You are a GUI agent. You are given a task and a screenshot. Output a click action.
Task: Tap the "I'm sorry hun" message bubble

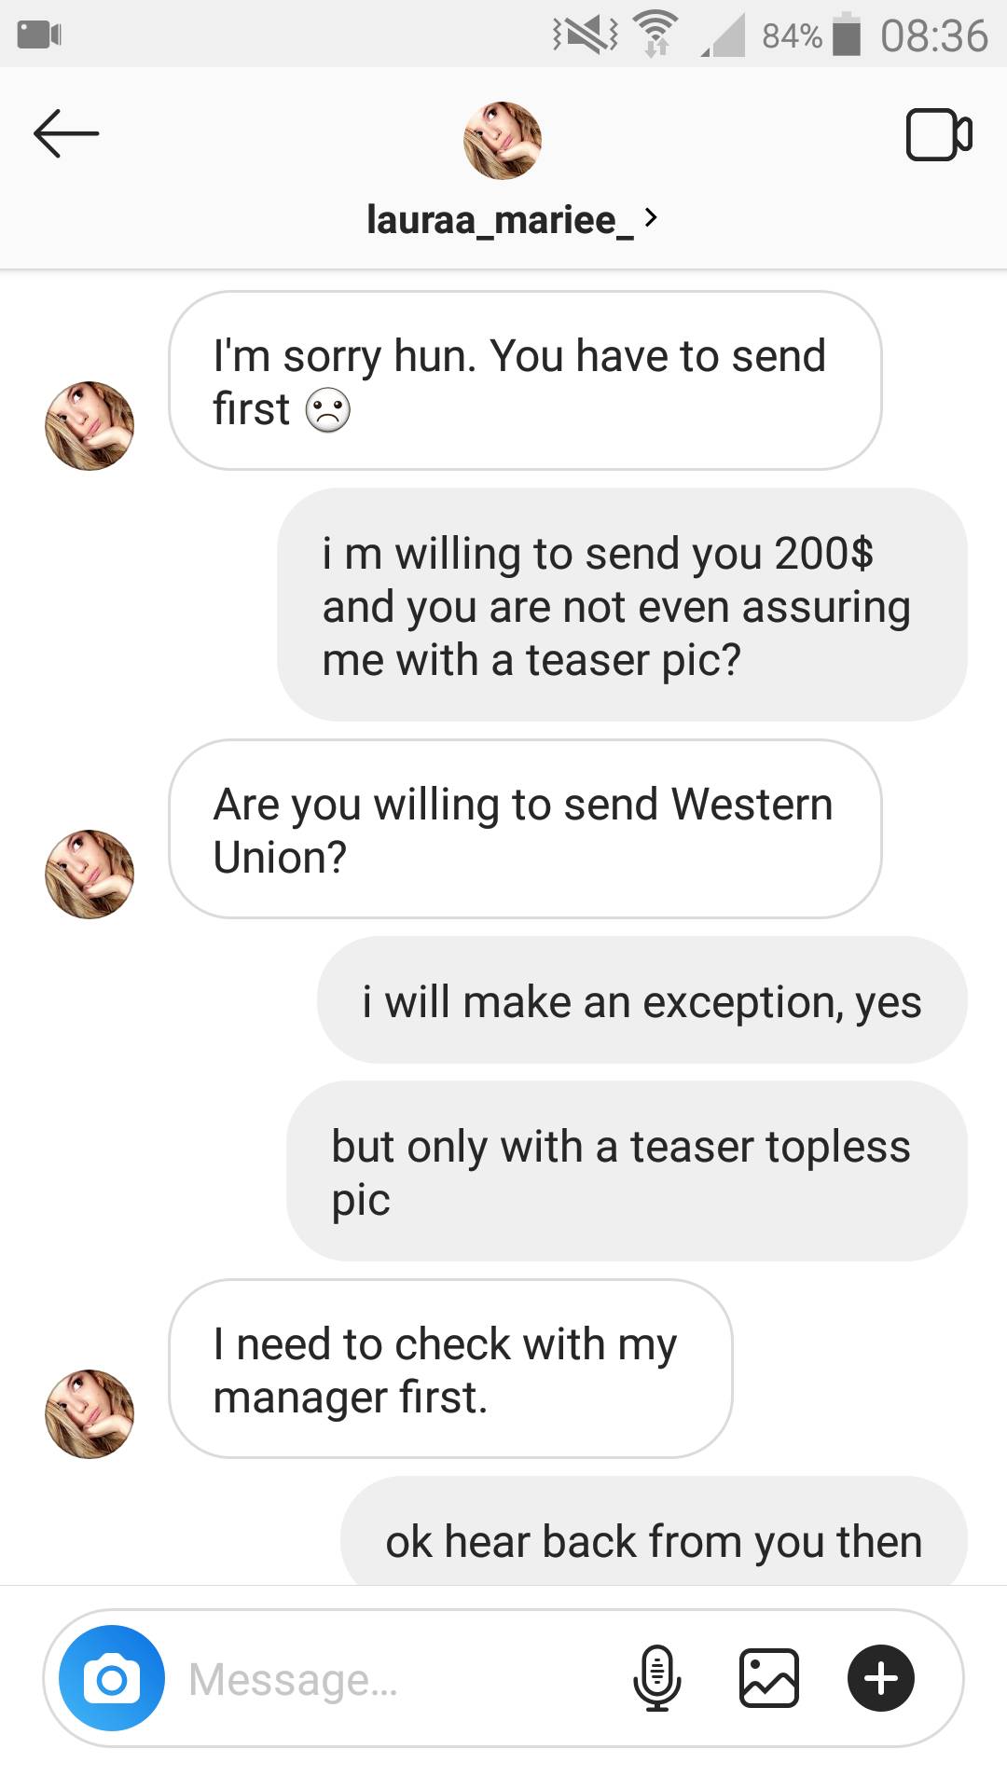[x=524, y=381]
